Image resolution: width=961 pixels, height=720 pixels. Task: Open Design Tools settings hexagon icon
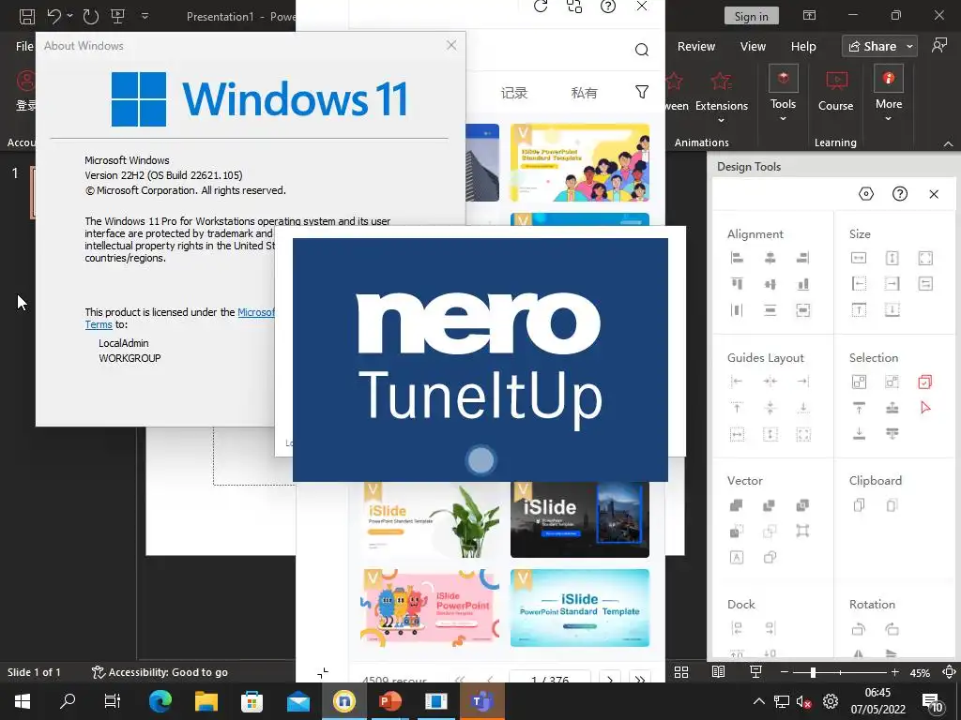coord(866,193)
